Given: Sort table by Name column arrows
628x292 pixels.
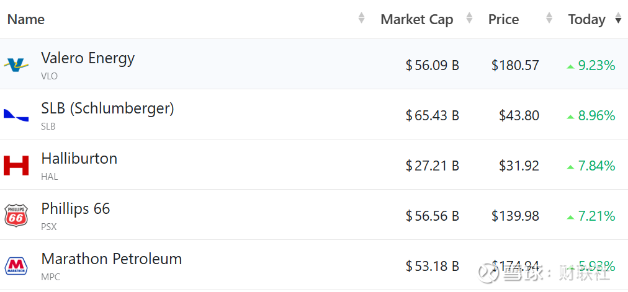Looking at the screenshot, I should pos(362,19).
